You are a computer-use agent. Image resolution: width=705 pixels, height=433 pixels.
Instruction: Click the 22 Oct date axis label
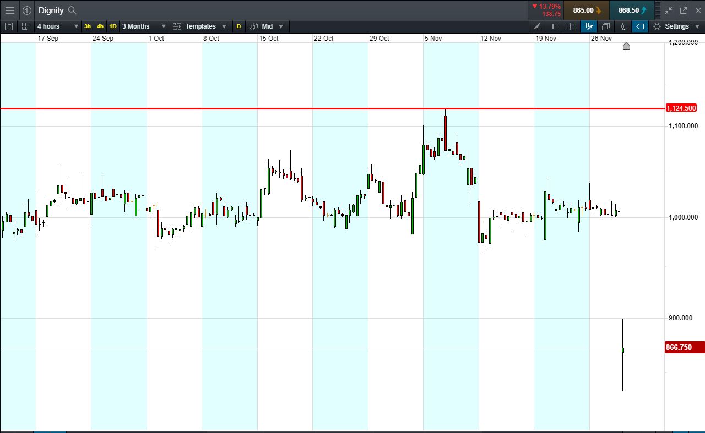click(324, 39)
